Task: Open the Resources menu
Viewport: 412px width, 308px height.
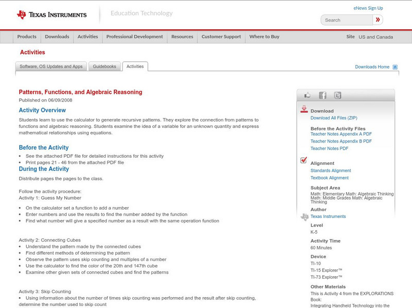Action: 182,37
